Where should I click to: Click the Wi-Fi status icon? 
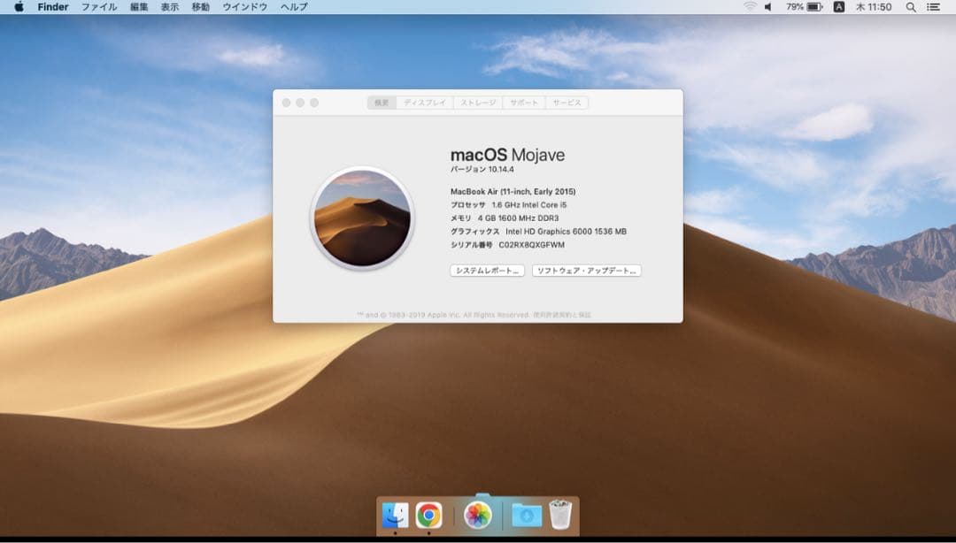tap(750, 7)
